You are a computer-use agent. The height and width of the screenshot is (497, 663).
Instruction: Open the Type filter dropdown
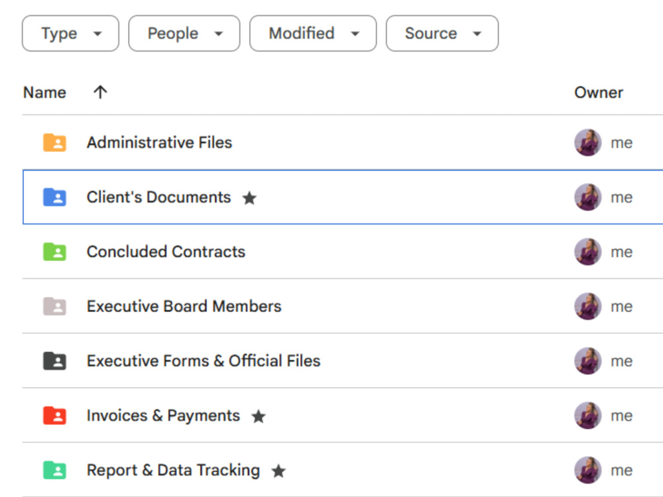(71, 33)
